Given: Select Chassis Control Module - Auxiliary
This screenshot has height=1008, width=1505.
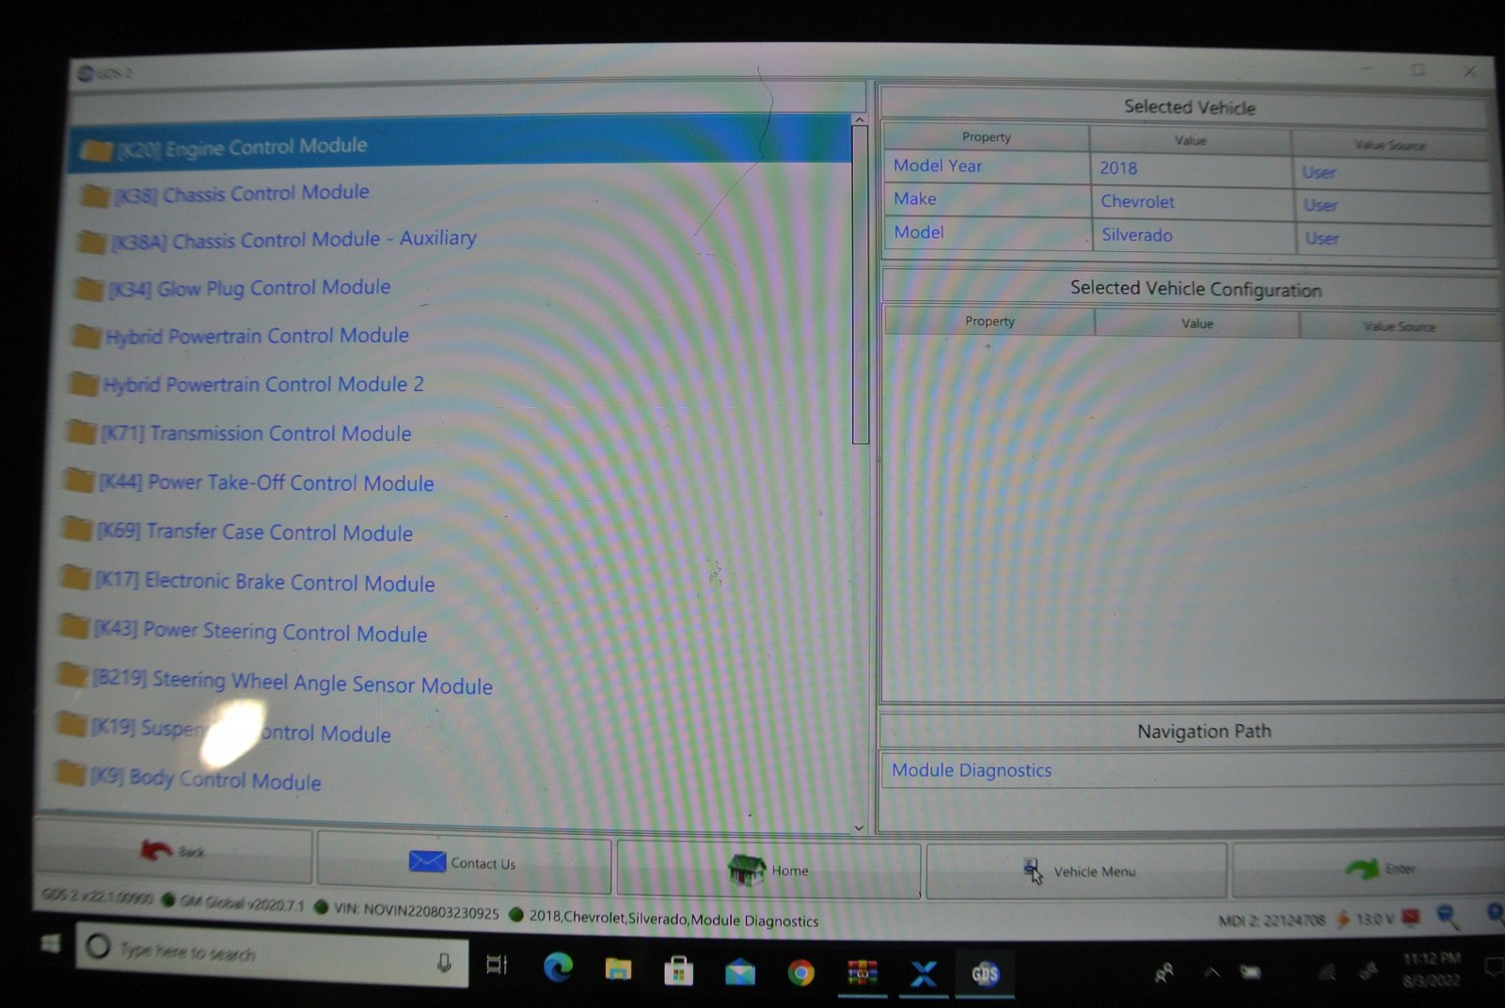Looking at the screenshot, I should (294, 240).
